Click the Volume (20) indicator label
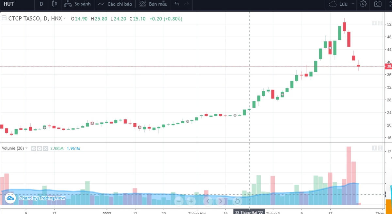Screen dimensions: 392x214 coord(13,148)
